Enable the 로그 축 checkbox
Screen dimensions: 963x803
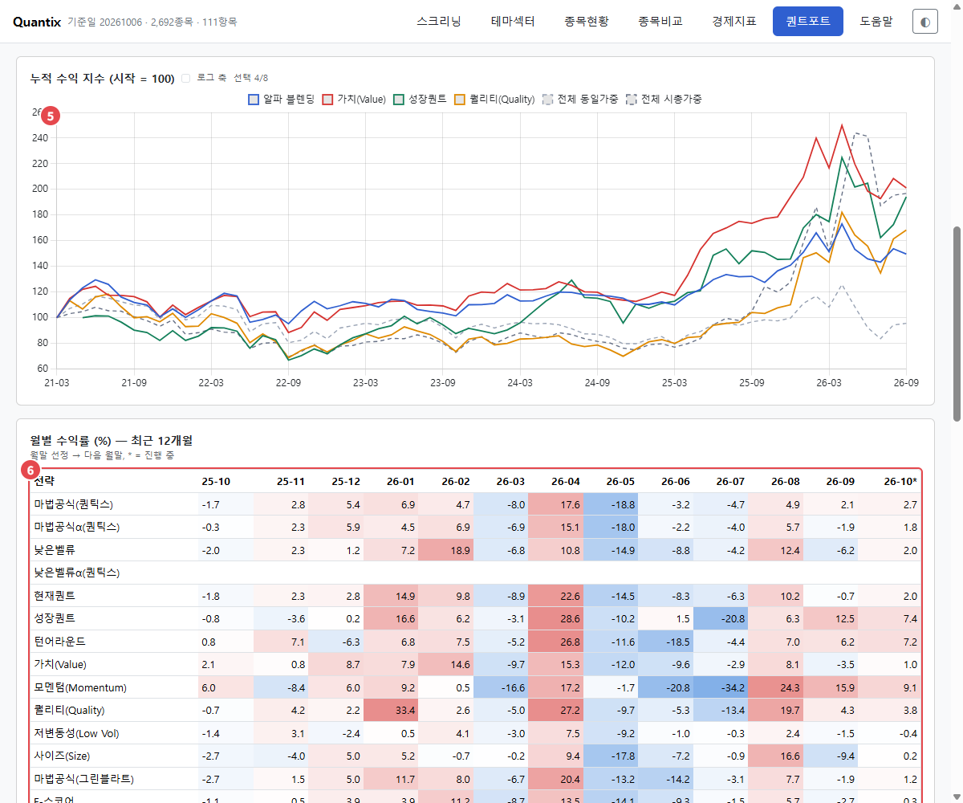186,79
